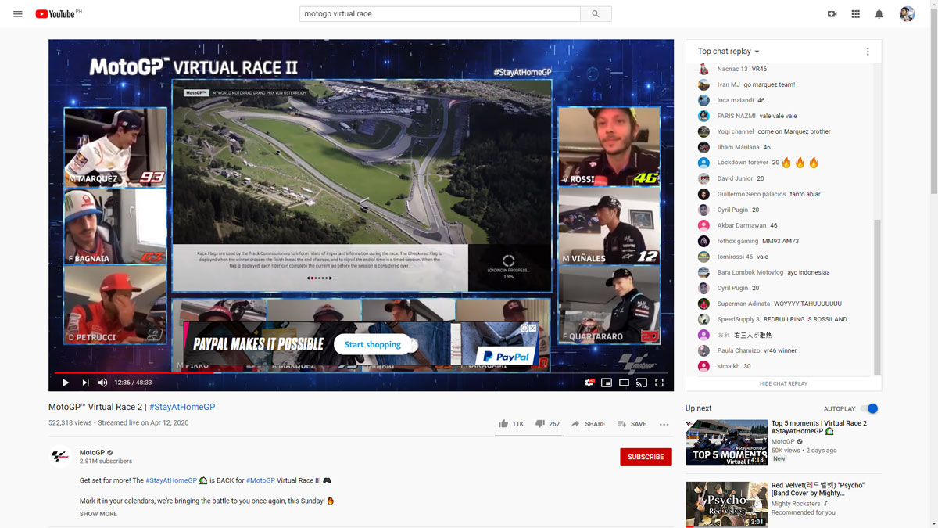This screenshot has height=528, width=938.
Task: Click Start shopping in the PayPal ad
Action: [372, 345]
